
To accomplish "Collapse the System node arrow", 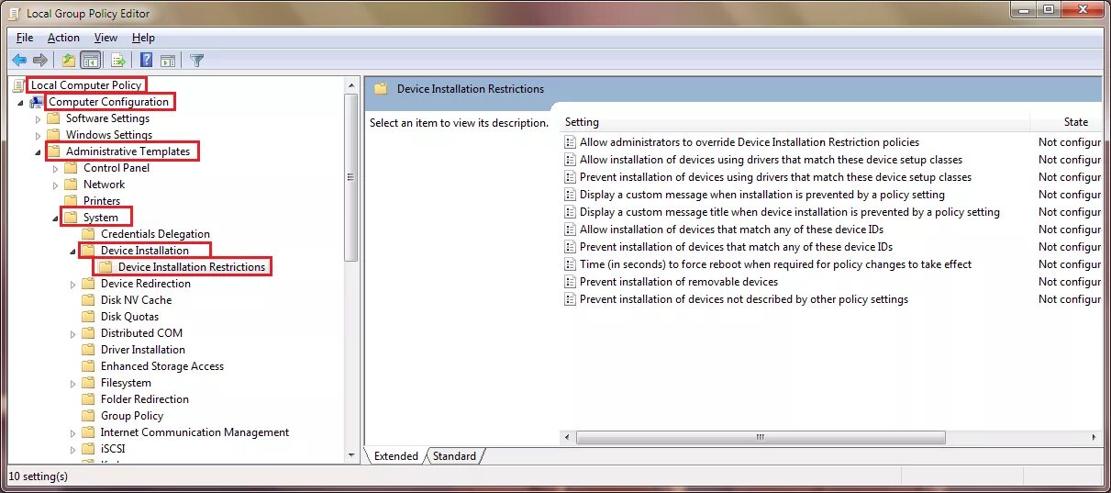I will point(55,218).
